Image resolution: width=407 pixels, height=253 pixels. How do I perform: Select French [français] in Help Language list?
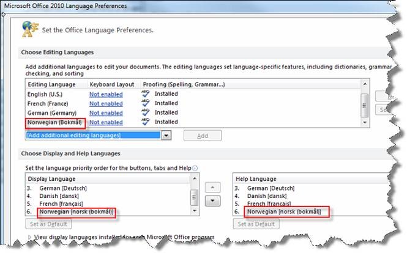269,204
